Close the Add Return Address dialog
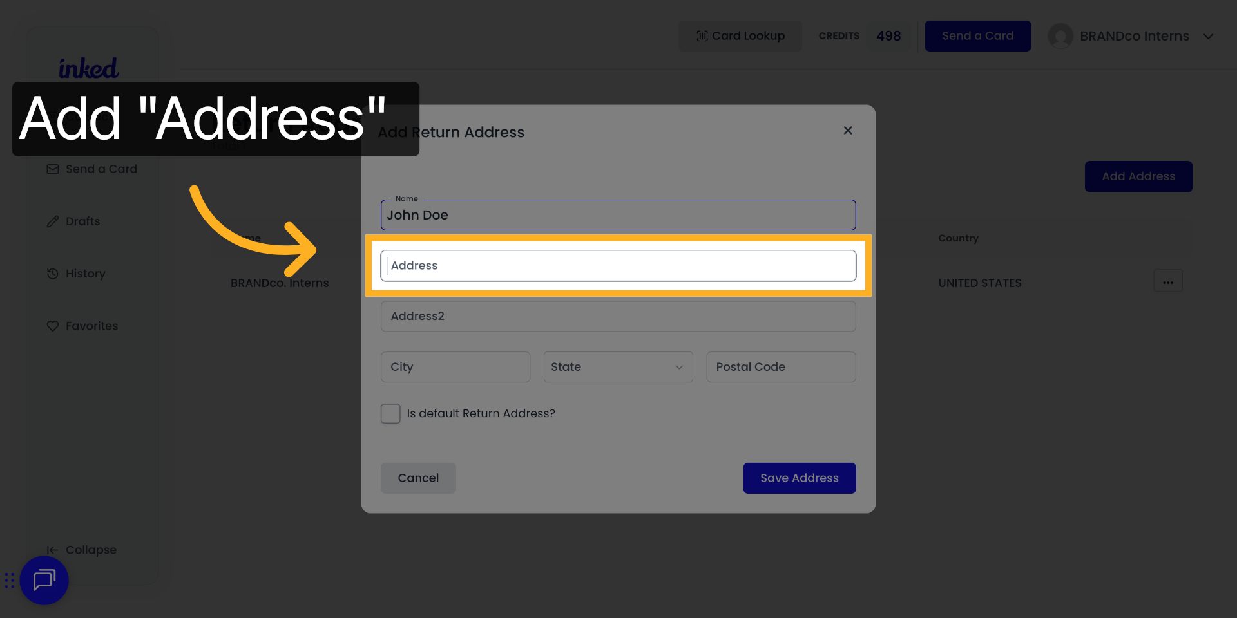1237x618 pixels. [848, 130]
